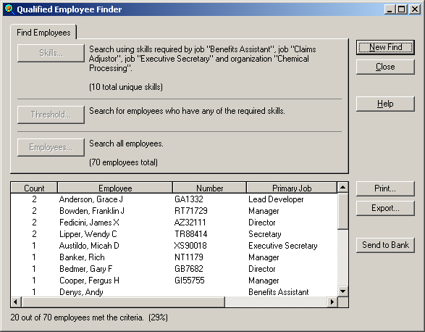This screenshot has height=332, width=425.
Task: Maximize the Qualified Employee Finder window
Action: pyautogui.click(x=401, y=9)
